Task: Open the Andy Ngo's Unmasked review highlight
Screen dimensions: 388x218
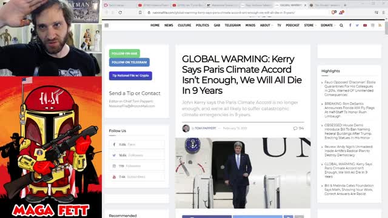Action: (x=349, y=151)
